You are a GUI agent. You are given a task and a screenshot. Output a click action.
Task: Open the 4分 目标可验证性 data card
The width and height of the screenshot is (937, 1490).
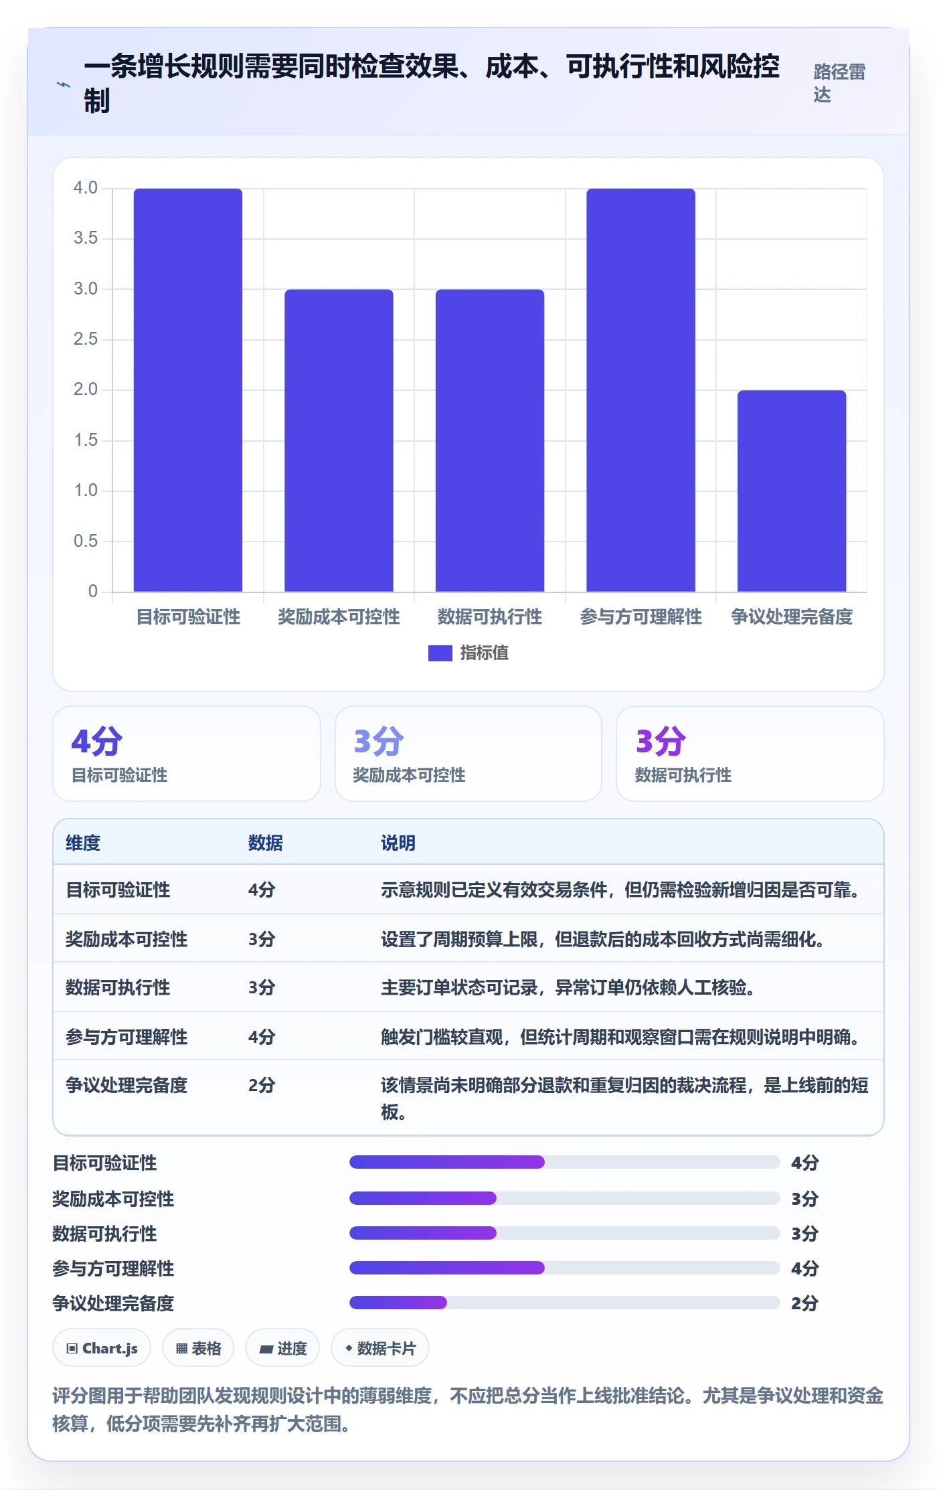[x=187, y=754]
